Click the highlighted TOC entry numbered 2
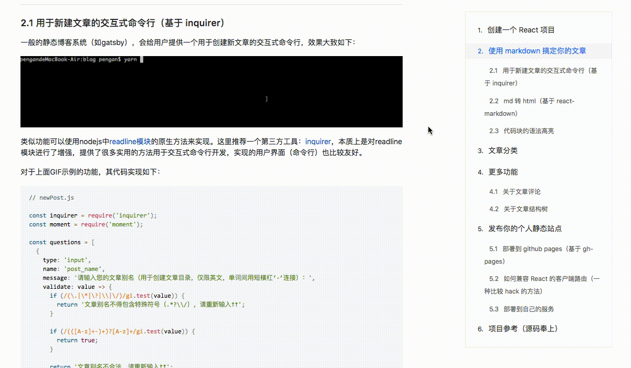 pos(532,51)
